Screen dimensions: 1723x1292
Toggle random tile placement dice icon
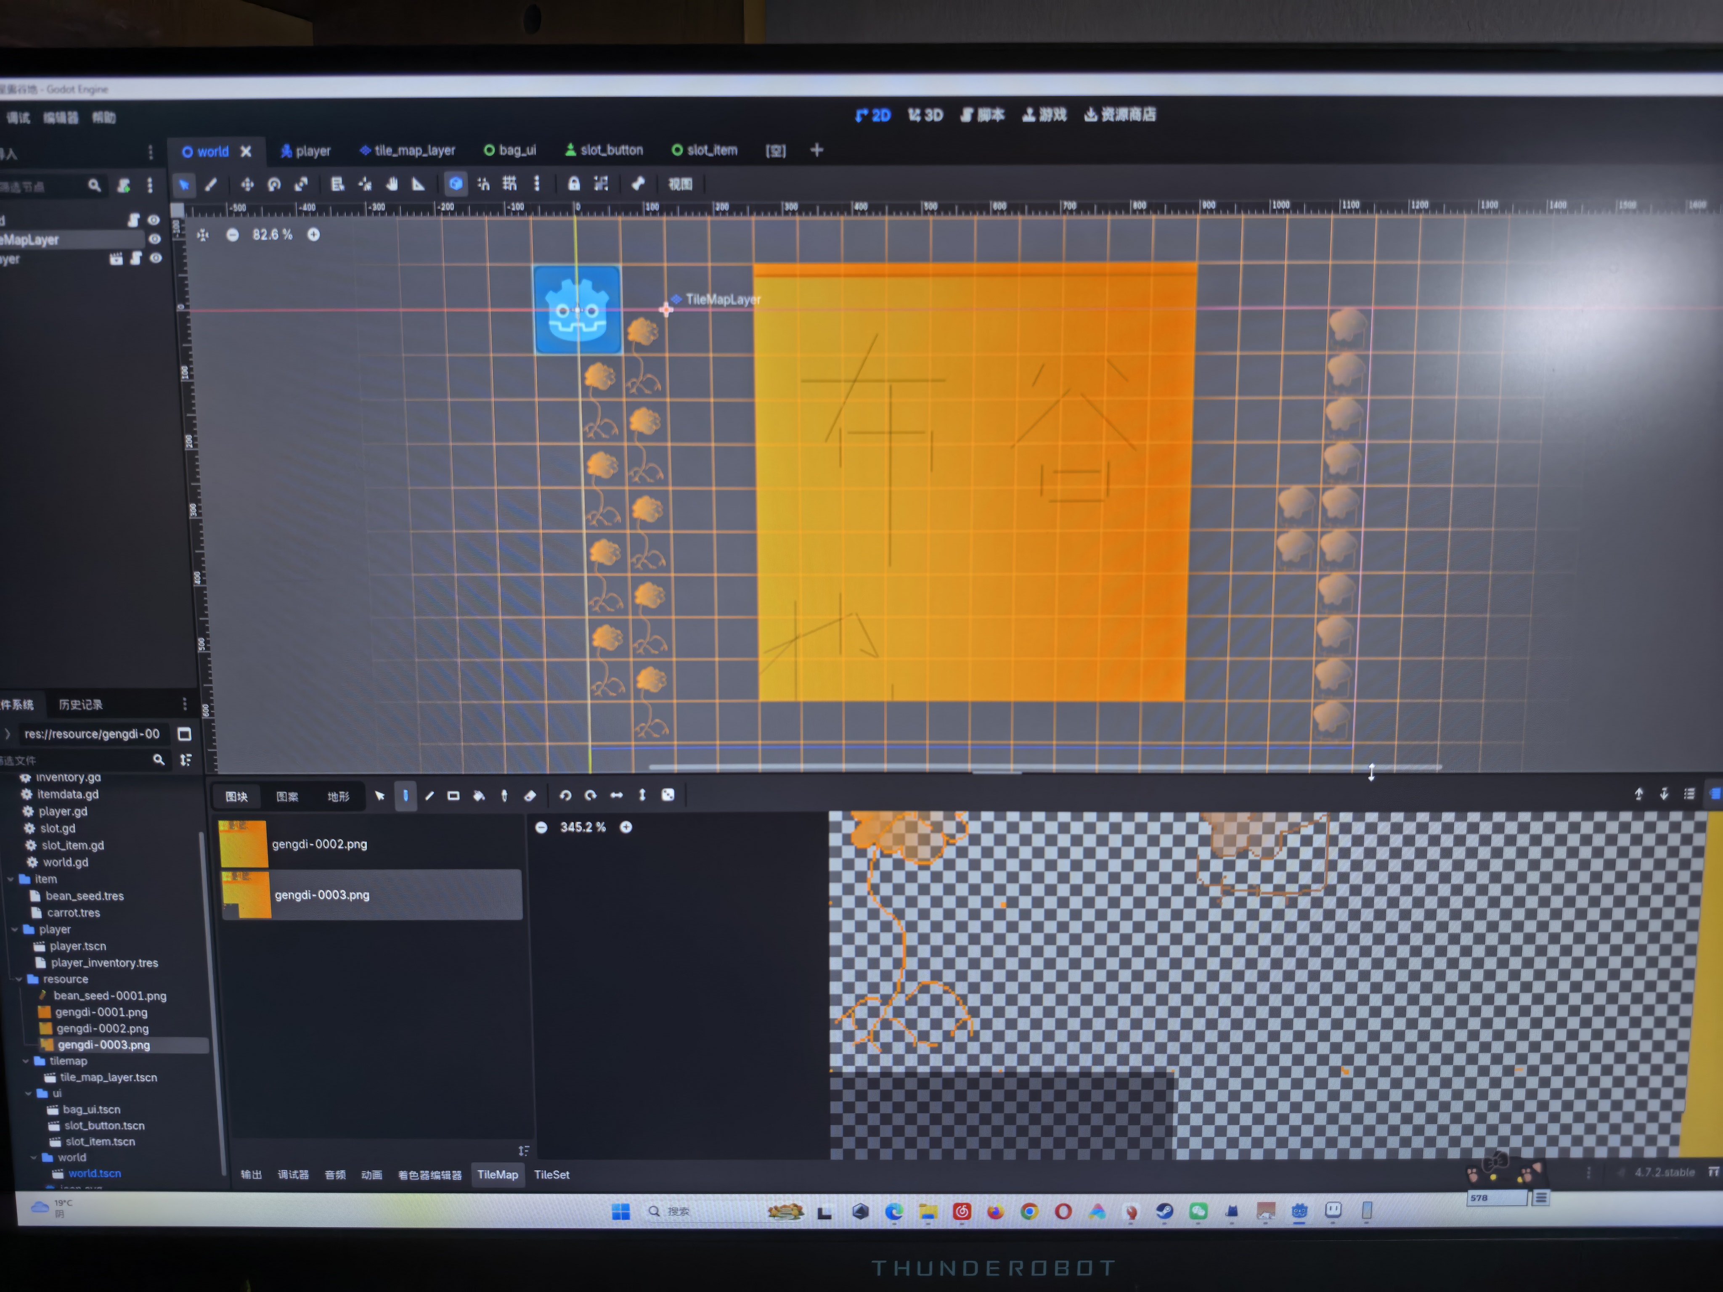tap(668, 795)
